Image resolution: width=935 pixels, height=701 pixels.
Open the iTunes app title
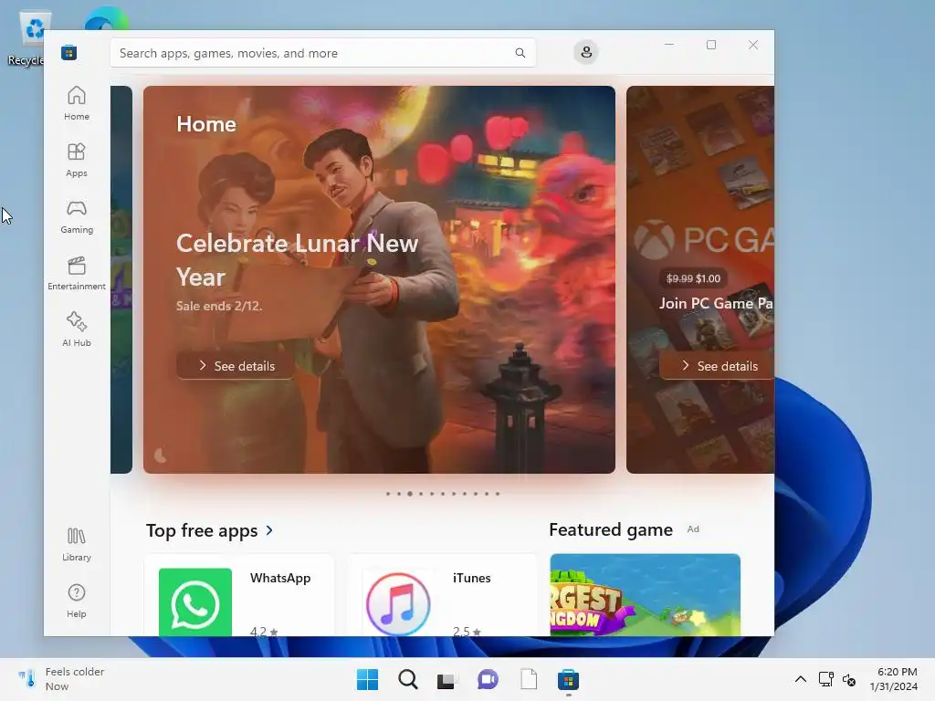472,578
